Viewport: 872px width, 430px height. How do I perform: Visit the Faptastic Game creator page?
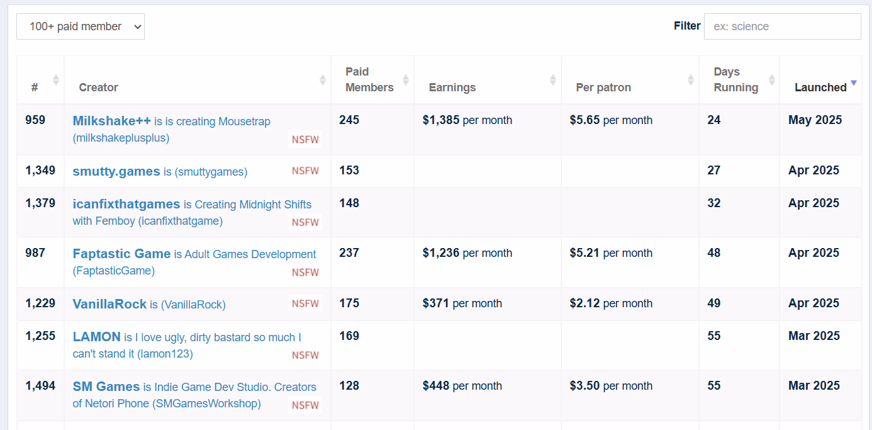point(121,254)
